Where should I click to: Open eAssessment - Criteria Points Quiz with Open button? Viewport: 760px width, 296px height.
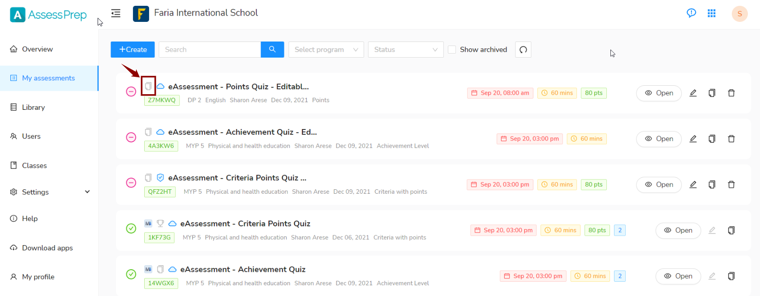click(678, 230)
